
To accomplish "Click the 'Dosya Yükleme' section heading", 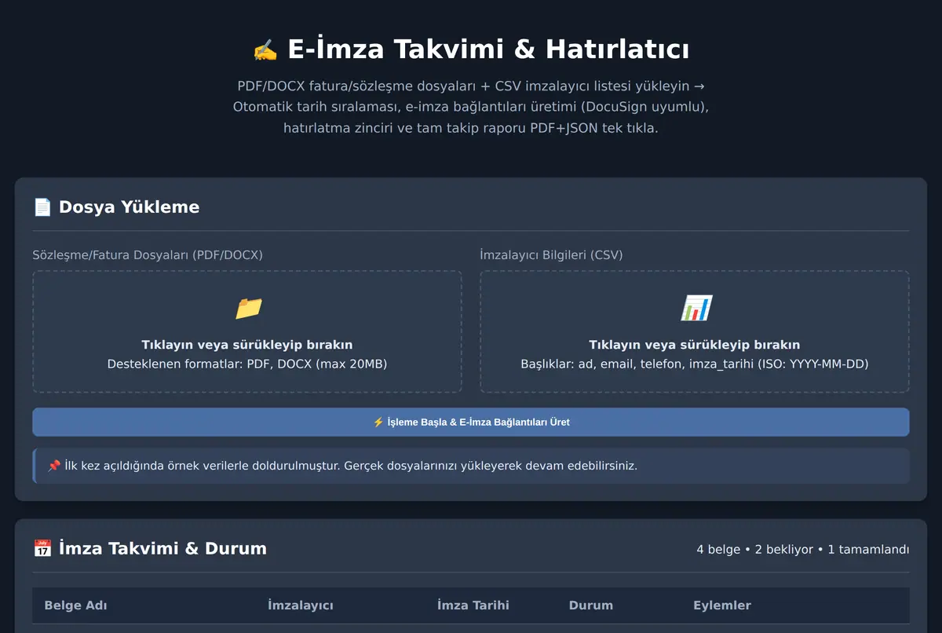I will tap(129, 207).
